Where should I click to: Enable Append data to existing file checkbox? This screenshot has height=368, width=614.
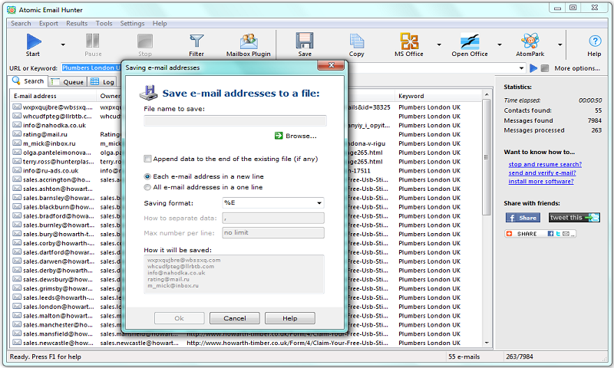(148, 159)
